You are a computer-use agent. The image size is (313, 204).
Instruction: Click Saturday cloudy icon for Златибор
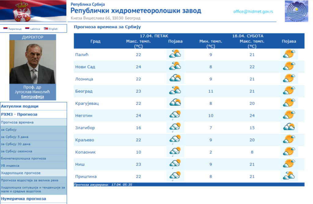pos(289,127)
